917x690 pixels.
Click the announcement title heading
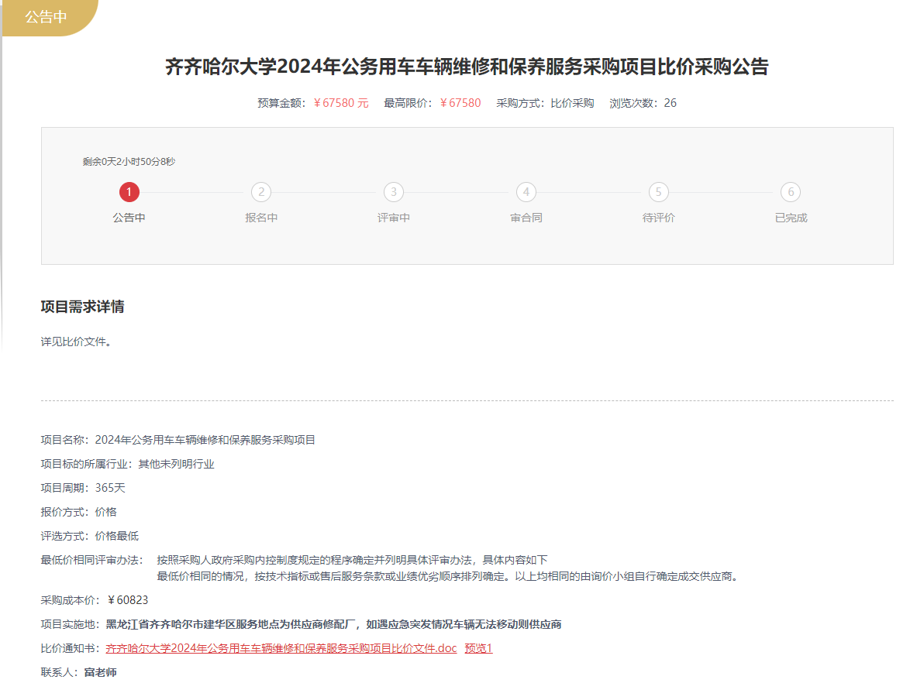pyautogui.click(x=467, y=67)
